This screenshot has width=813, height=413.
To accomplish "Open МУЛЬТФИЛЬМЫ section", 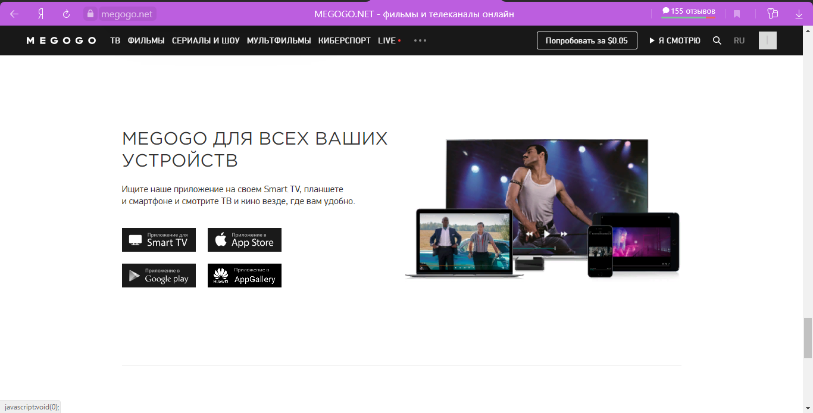I will 279,40.
